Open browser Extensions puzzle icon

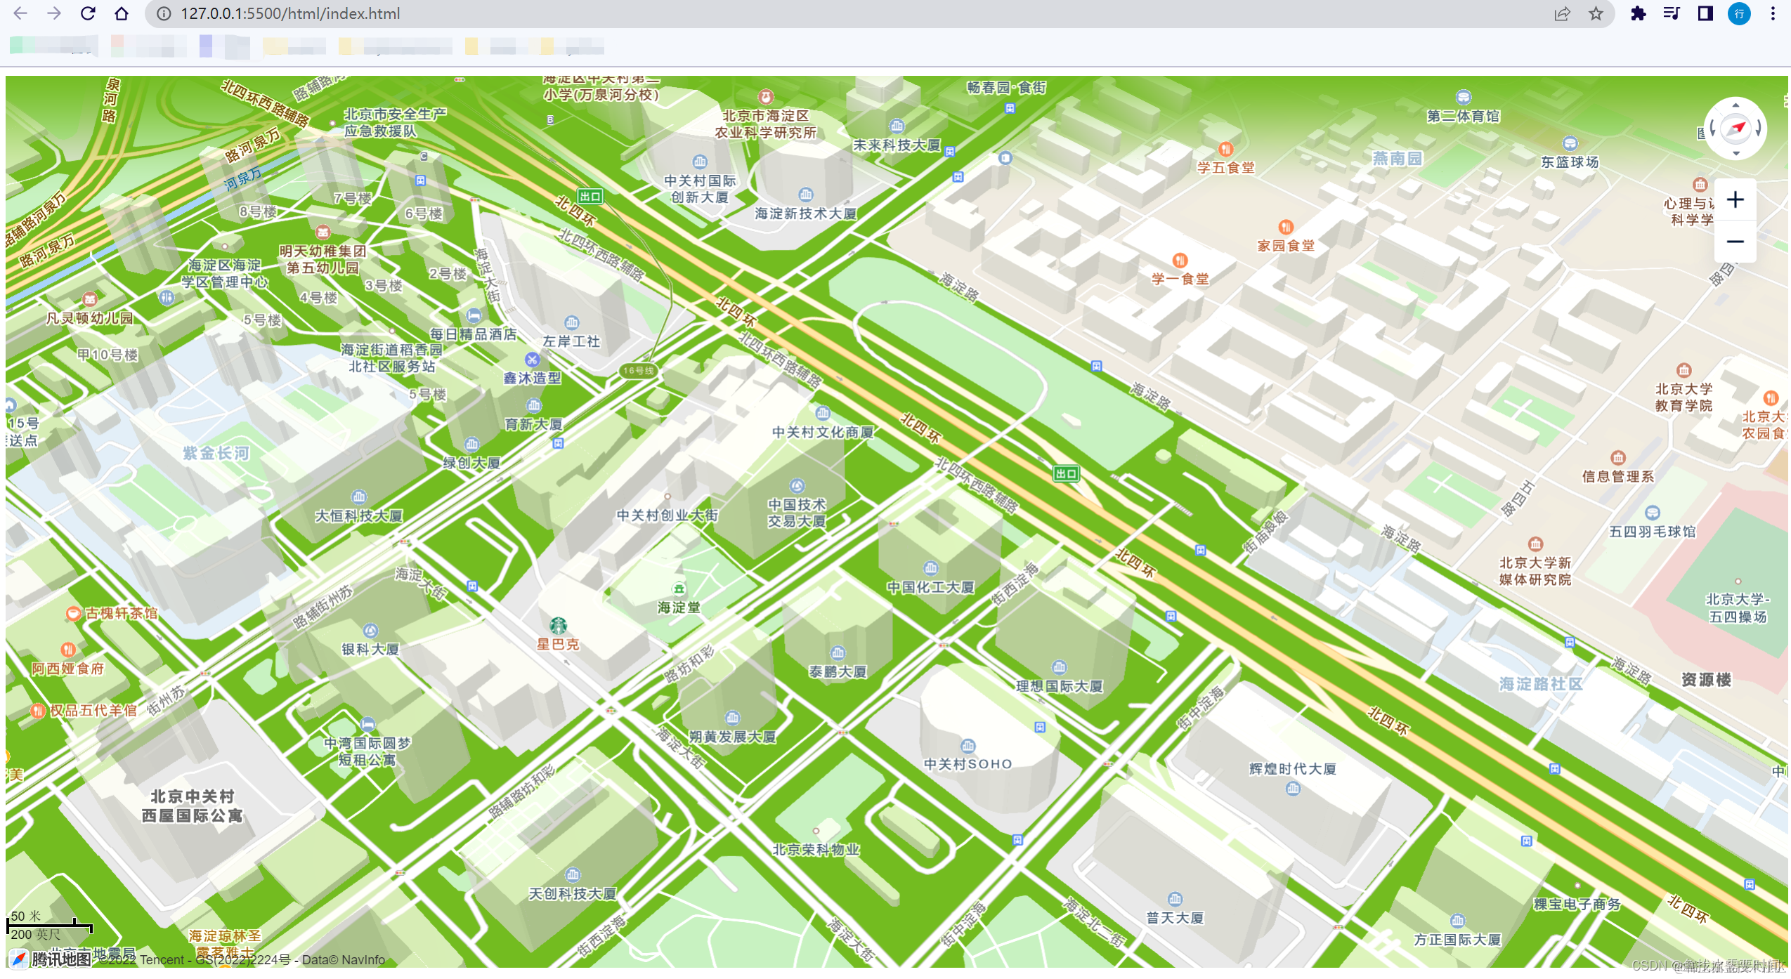tap(1638, 13)
